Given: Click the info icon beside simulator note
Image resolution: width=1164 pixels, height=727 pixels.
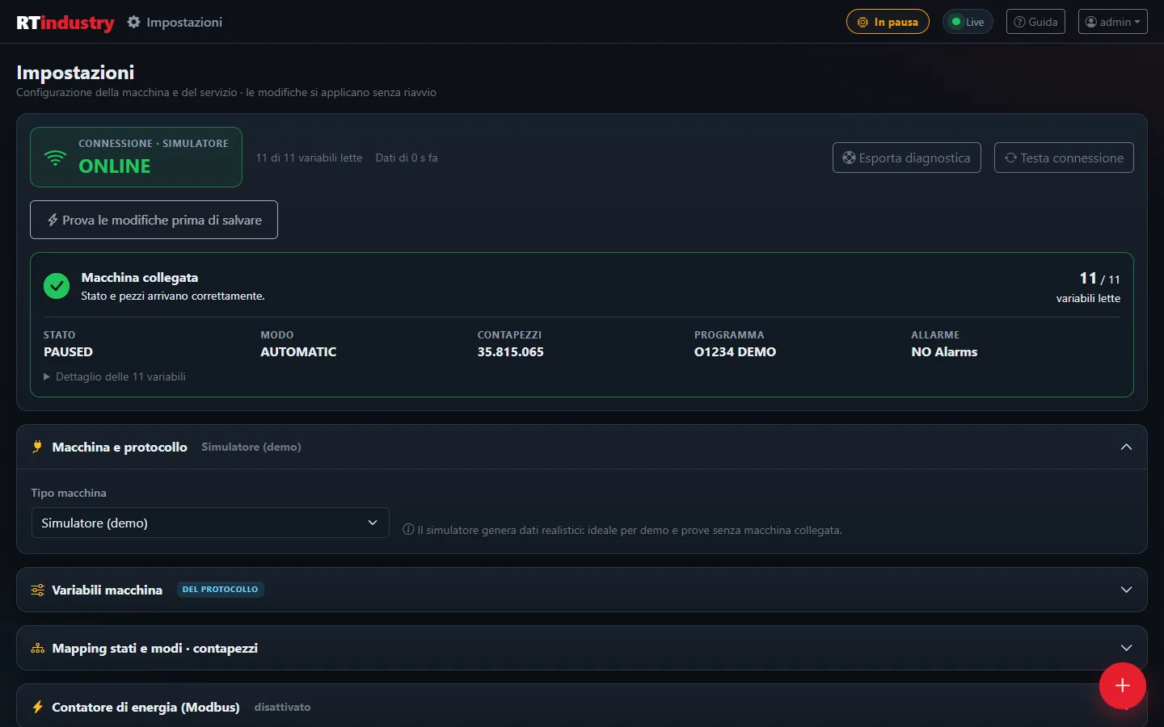Looking at the screenshot, I should point(408,530).
